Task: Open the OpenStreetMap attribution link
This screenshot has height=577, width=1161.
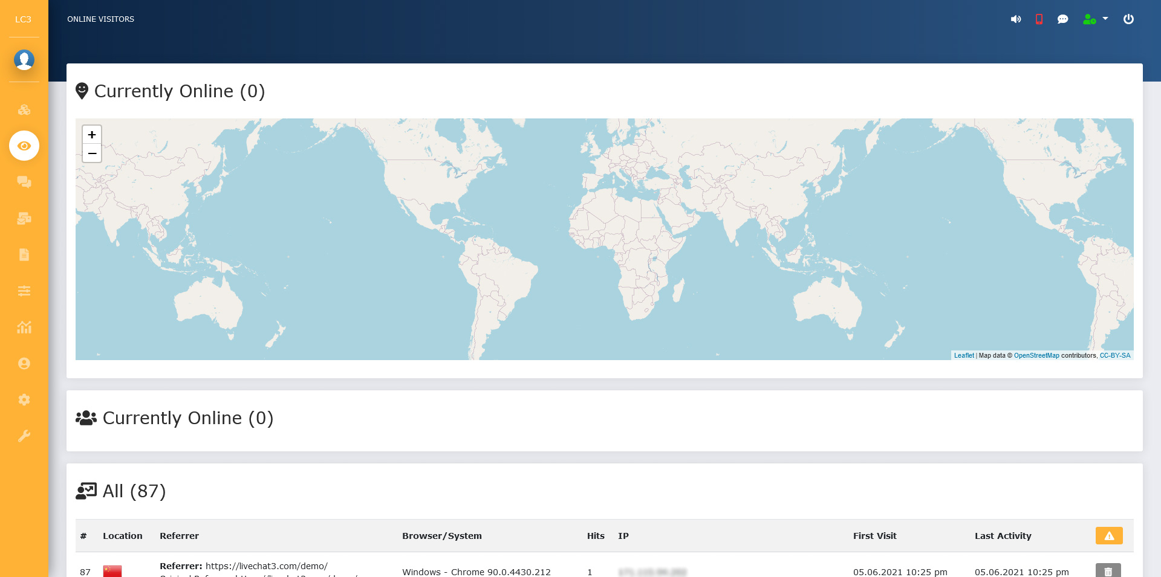Action: pos(1036,355)
